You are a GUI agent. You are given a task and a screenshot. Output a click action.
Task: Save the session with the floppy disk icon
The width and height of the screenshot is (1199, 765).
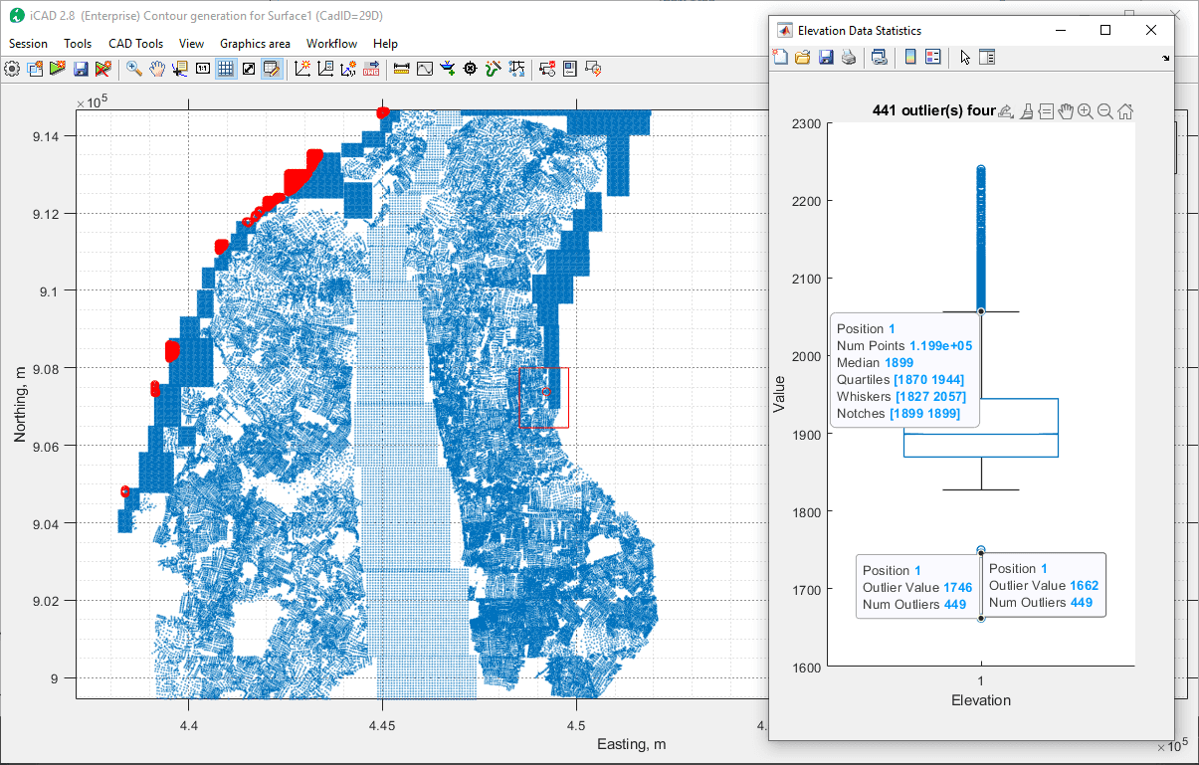click(x=81, y=69)
